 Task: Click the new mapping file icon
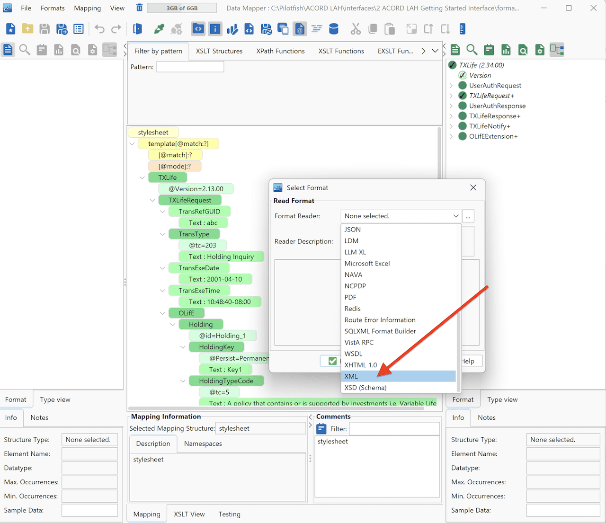pos(10,29)
